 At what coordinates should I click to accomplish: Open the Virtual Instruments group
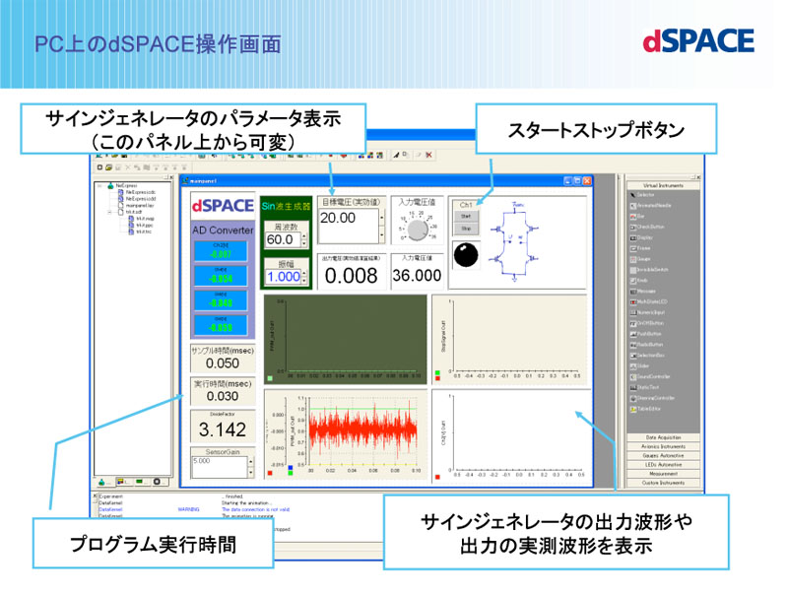[x=663, y=185]
